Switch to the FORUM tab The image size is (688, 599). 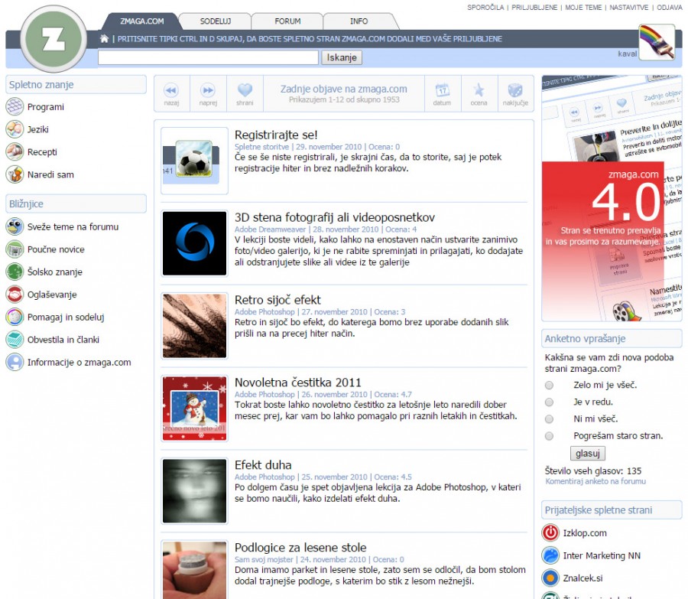[287, 21]
